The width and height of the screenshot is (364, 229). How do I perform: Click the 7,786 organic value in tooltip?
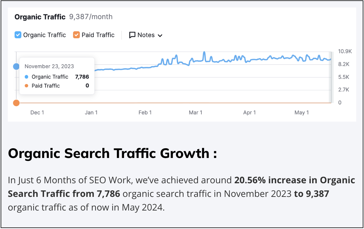[82, 77]
